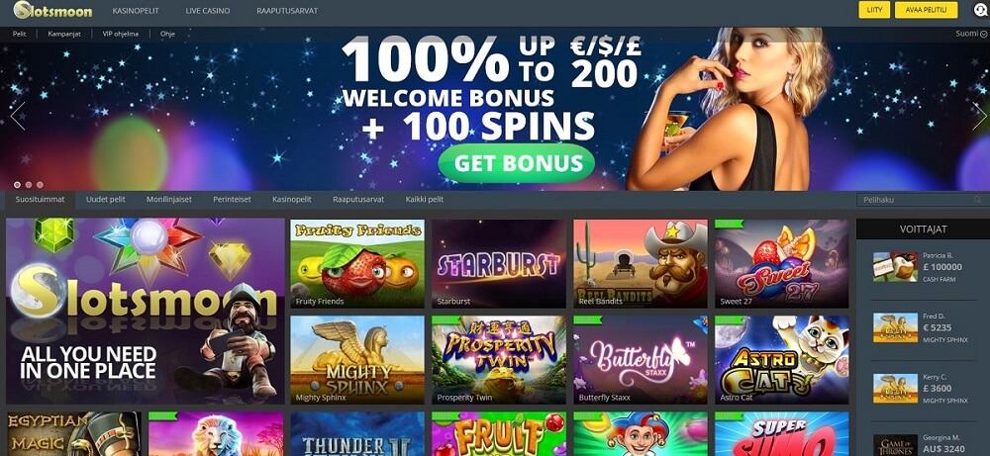Open the Live Casino menu item
Screen dimensions: 990x456
pyautogui.click(x=208, y=11)
